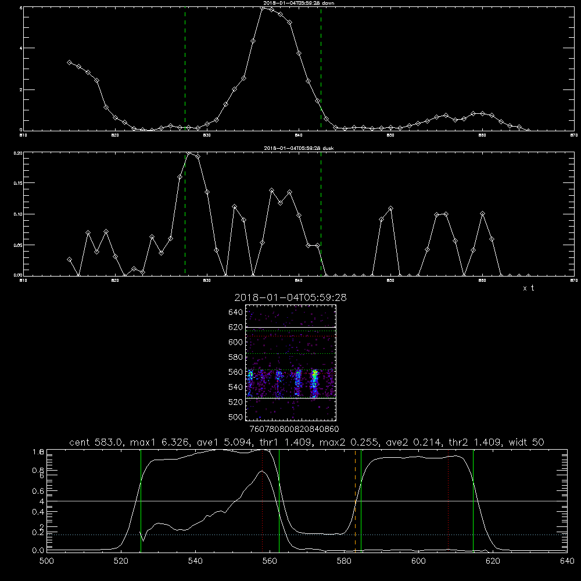This screenshot has width=581, height=581.
Task: Select the heatmap title 2018-01-04T05:59:28
Action: click(290, 297)
